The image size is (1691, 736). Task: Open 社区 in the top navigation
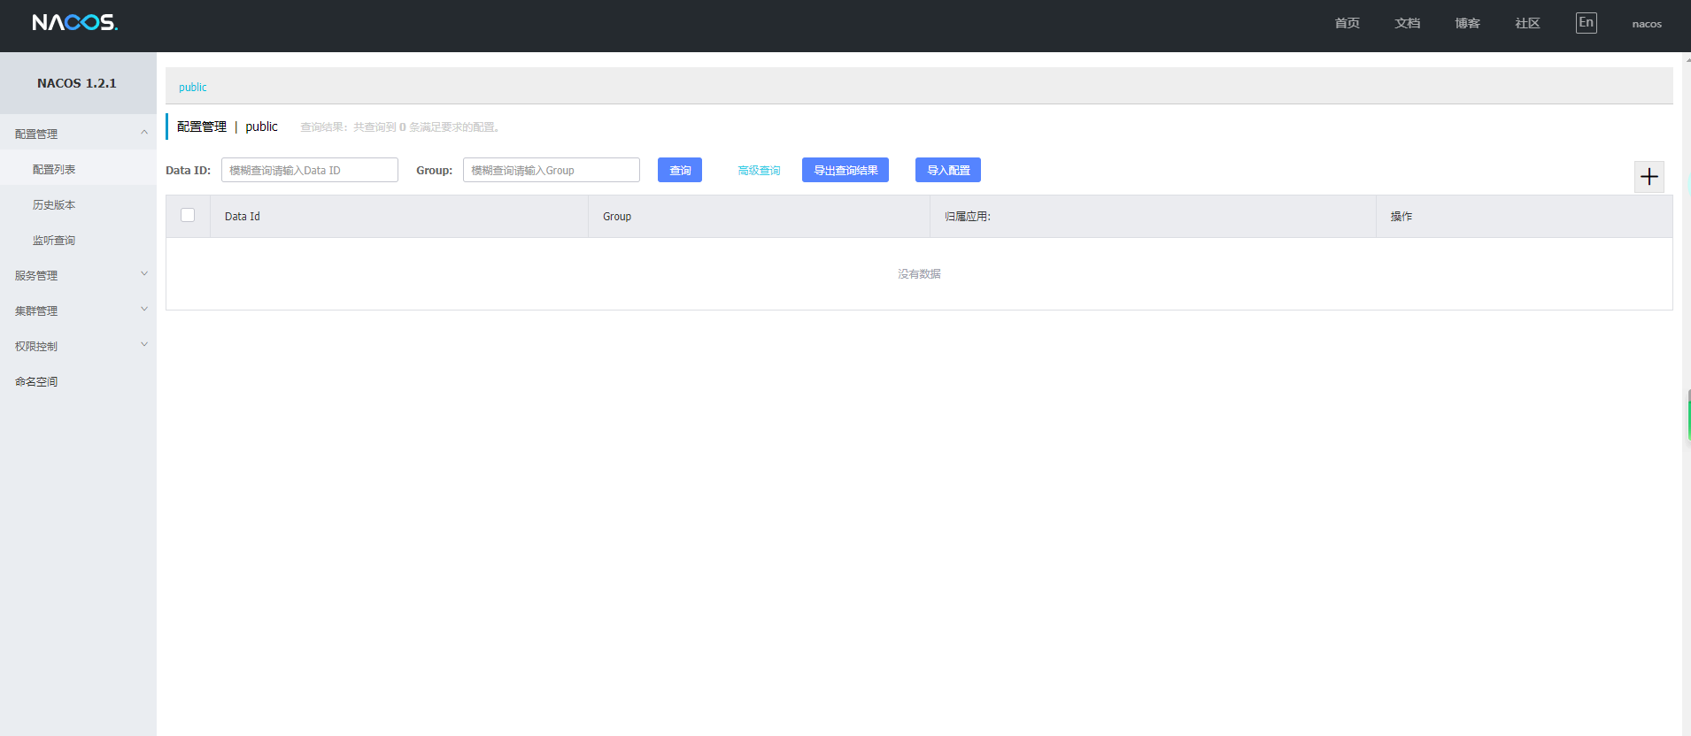pos(1528,23)
